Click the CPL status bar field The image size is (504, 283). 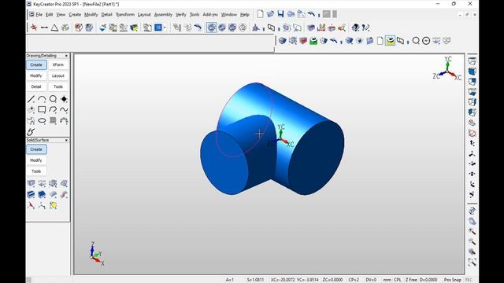[397, 280]
